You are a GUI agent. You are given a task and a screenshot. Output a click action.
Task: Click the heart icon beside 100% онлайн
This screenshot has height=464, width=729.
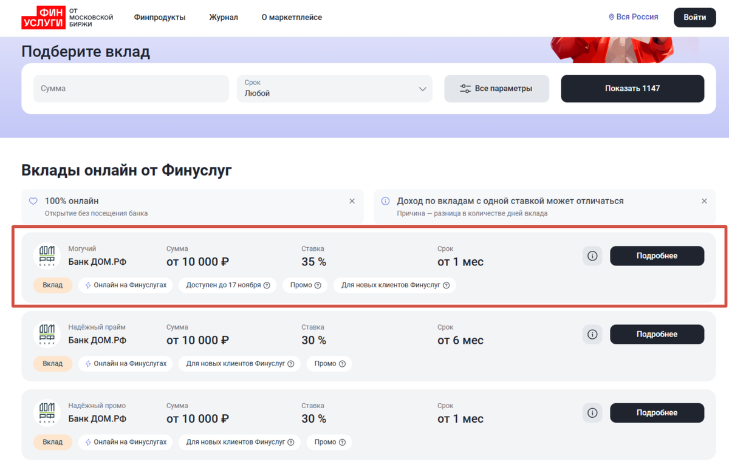[33, 201]
